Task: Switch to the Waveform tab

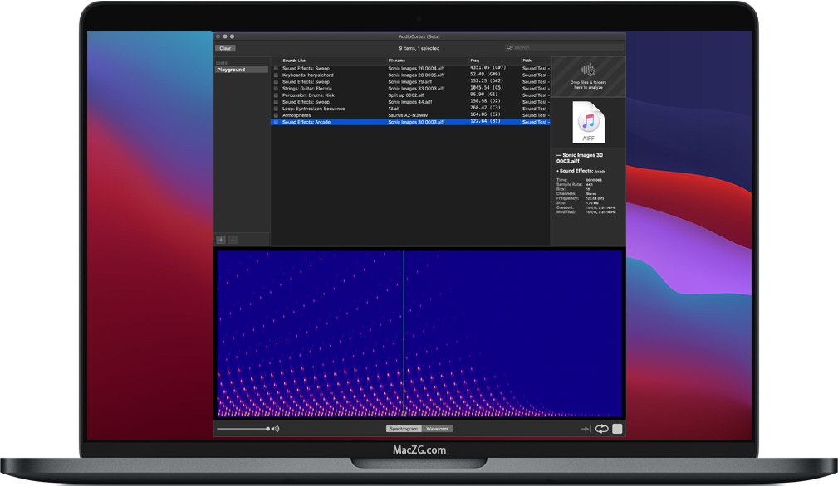Action: point(438,428)
